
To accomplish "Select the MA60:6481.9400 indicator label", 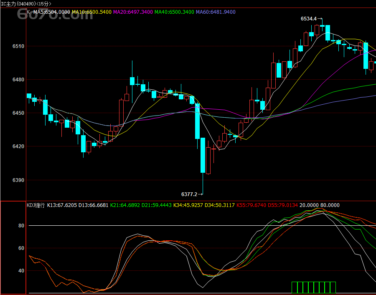I will [x=216, y=12].
